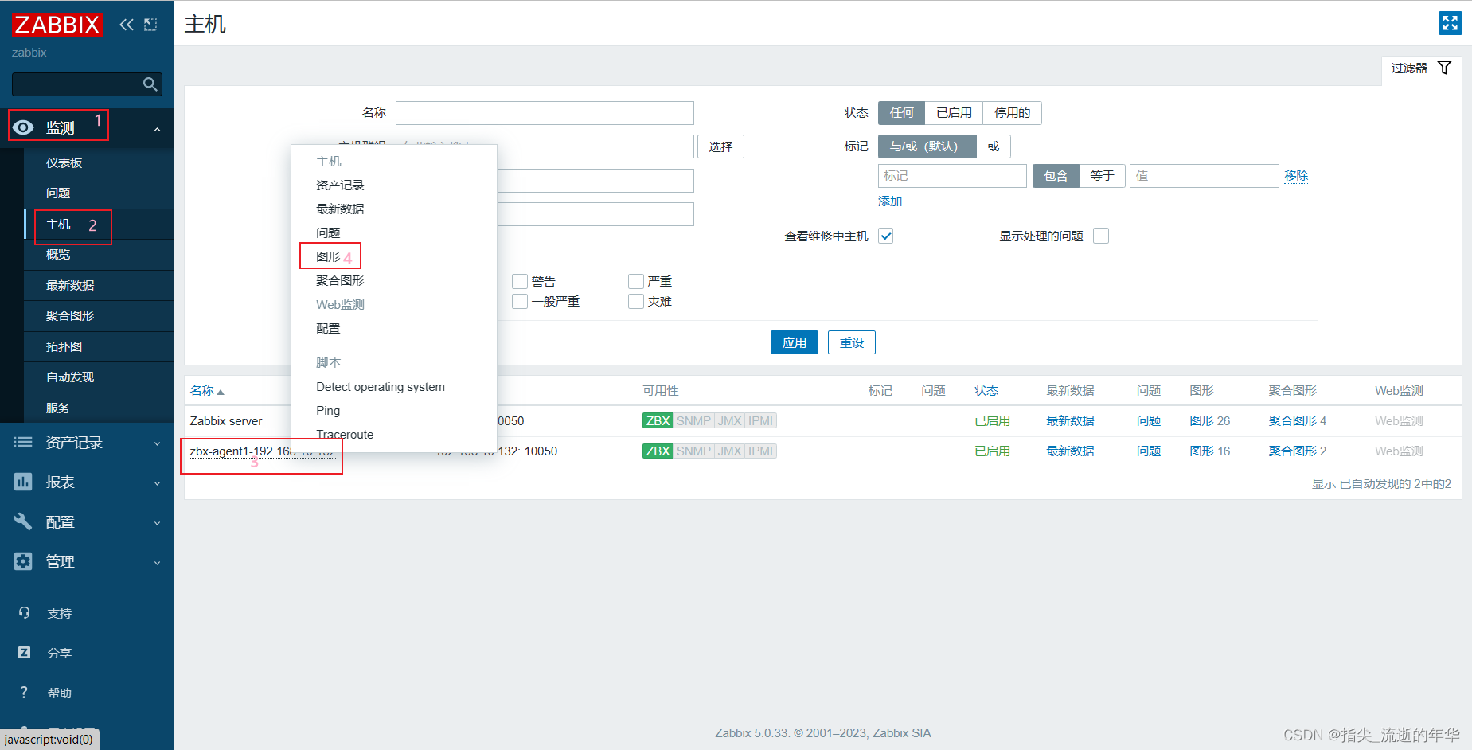Toggle show hosts in maintenance checkbox
Image resolution: width=1472 pixels, height=750 pixels.
(885, 236)
